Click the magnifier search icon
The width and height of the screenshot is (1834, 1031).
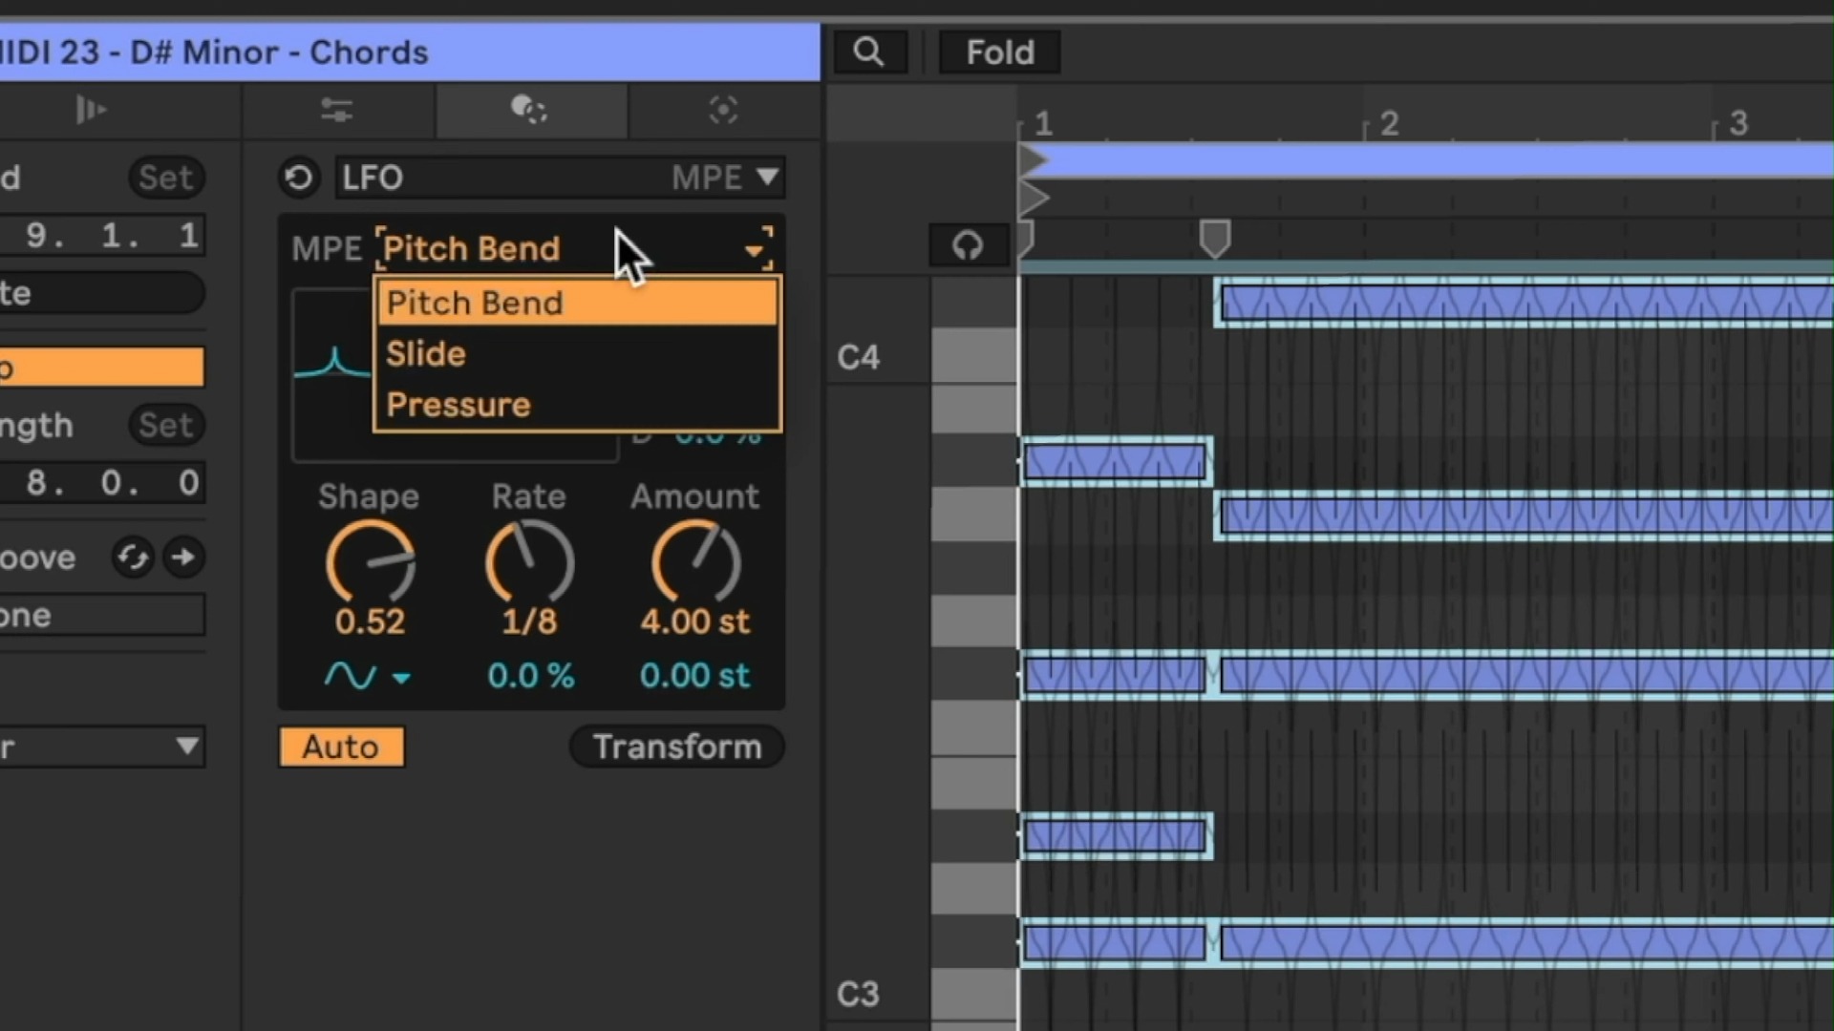point(868,52)
